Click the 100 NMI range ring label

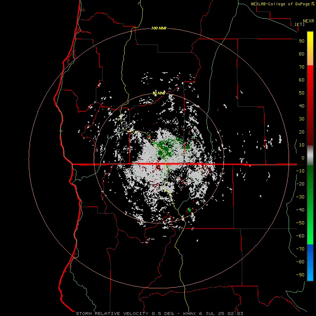click(x=159, y=28)
